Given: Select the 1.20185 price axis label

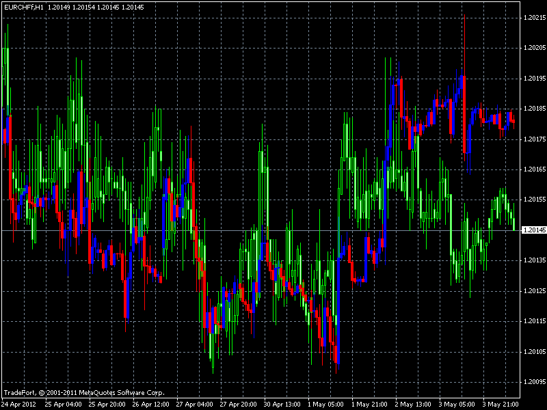Looking at the screenshot, I should tap(535, 109).
